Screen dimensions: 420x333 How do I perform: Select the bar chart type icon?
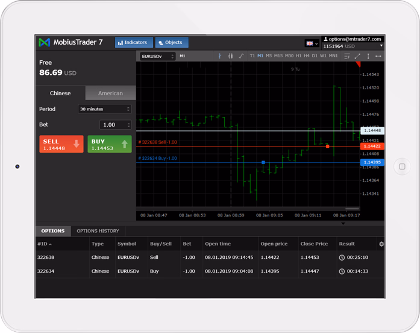tap(220, 56)
